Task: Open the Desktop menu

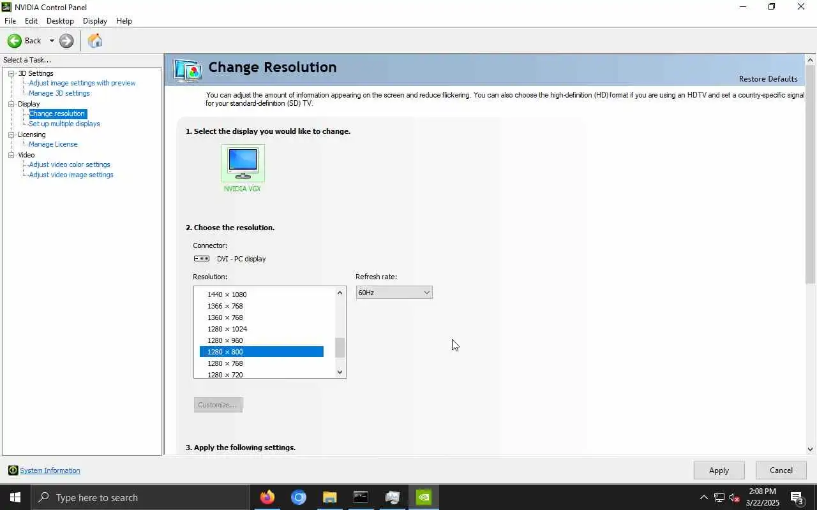Action: point(60,21)
